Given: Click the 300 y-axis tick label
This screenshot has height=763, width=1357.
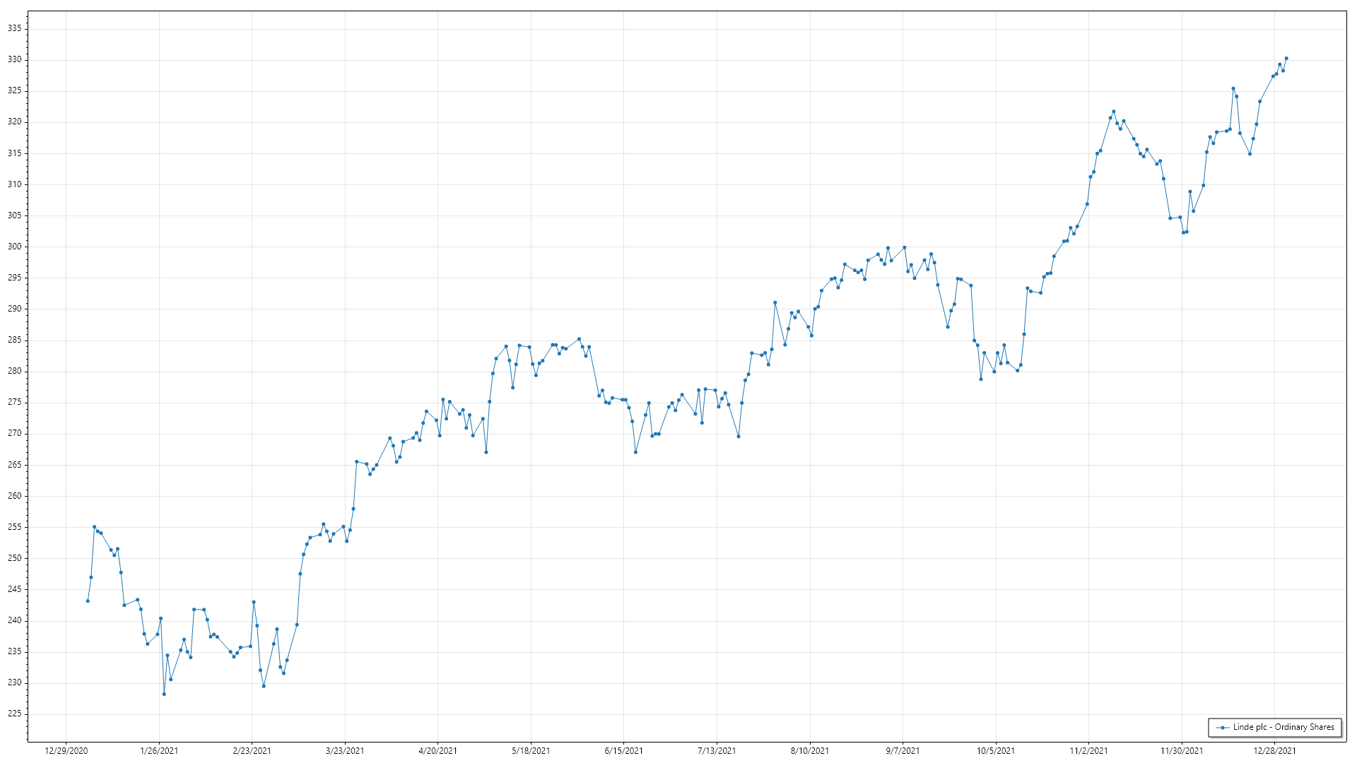Looking at the screenshot, I should click(15, 247).
